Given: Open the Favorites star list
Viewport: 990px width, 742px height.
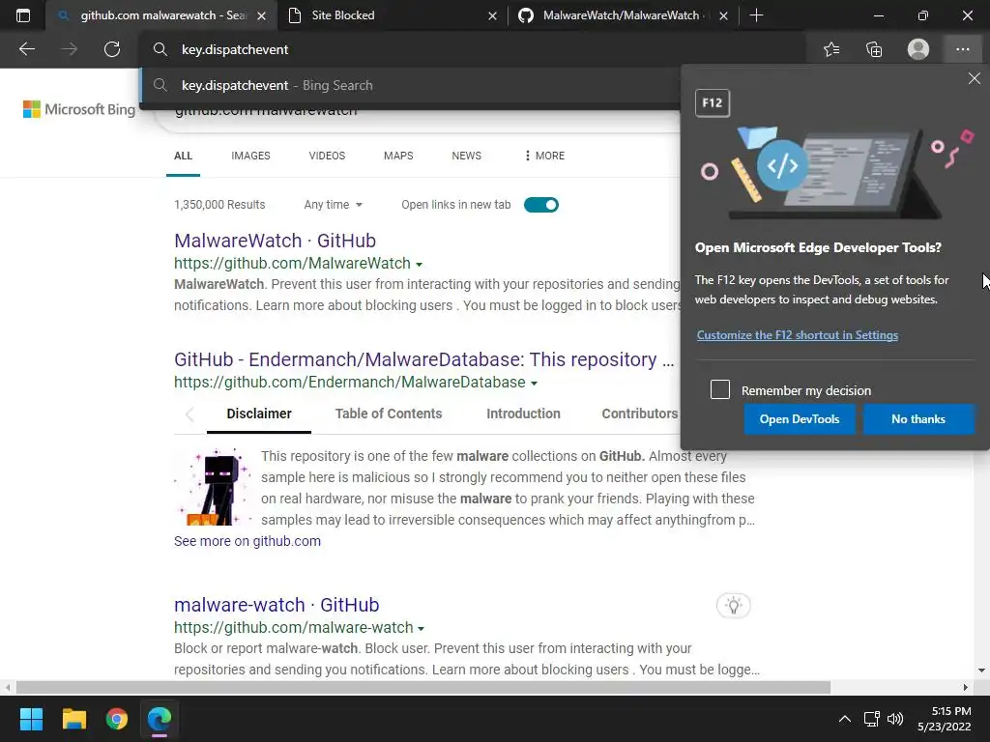Looking at the screenshot, I should coord(831,49).
